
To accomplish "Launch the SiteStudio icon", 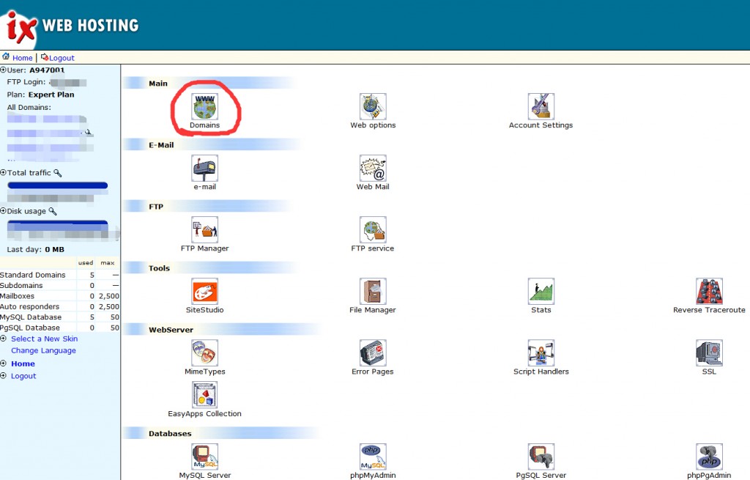I will pos(205,291).
